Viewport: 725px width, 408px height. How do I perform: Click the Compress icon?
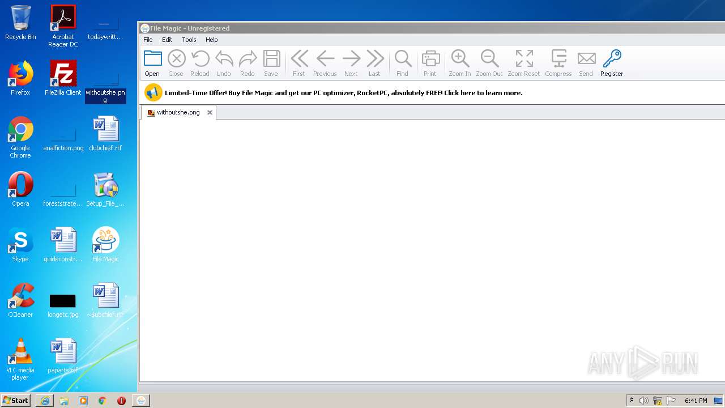point(558,58)
